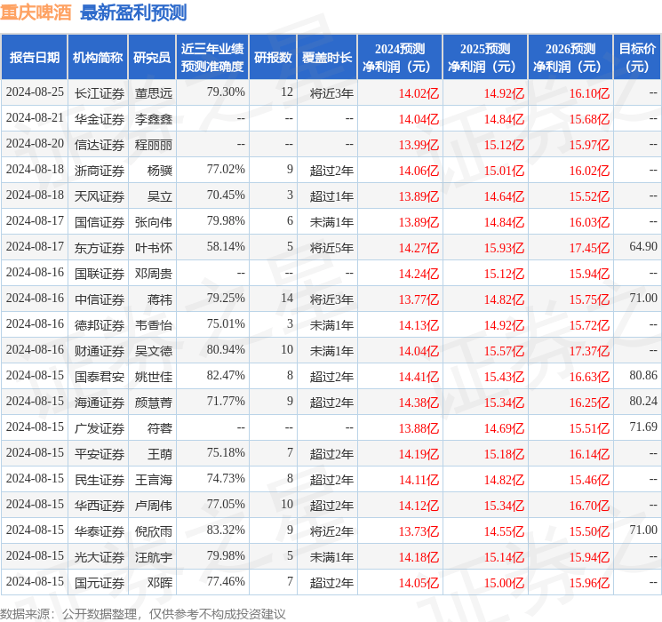Click the accuracy value 83.32%
Image resolution: width=662 pixels, height=622 pixels.
coord(226,530)
